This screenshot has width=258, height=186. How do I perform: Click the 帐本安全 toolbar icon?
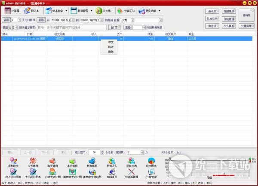tap(49, 11)
